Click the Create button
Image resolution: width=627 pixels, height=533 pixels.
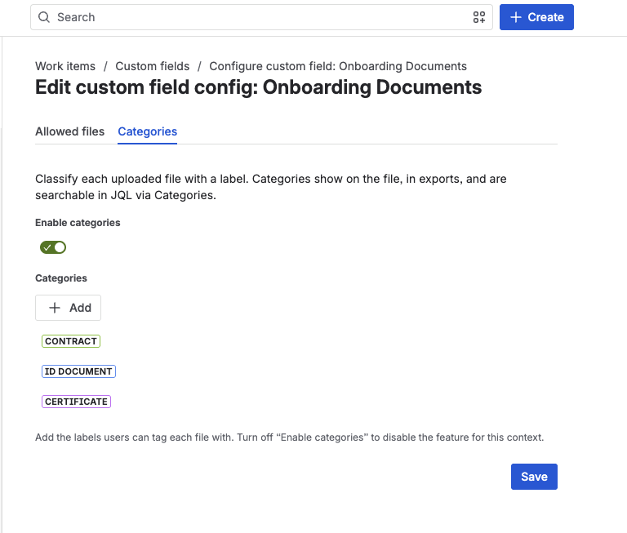coord(536,17)
